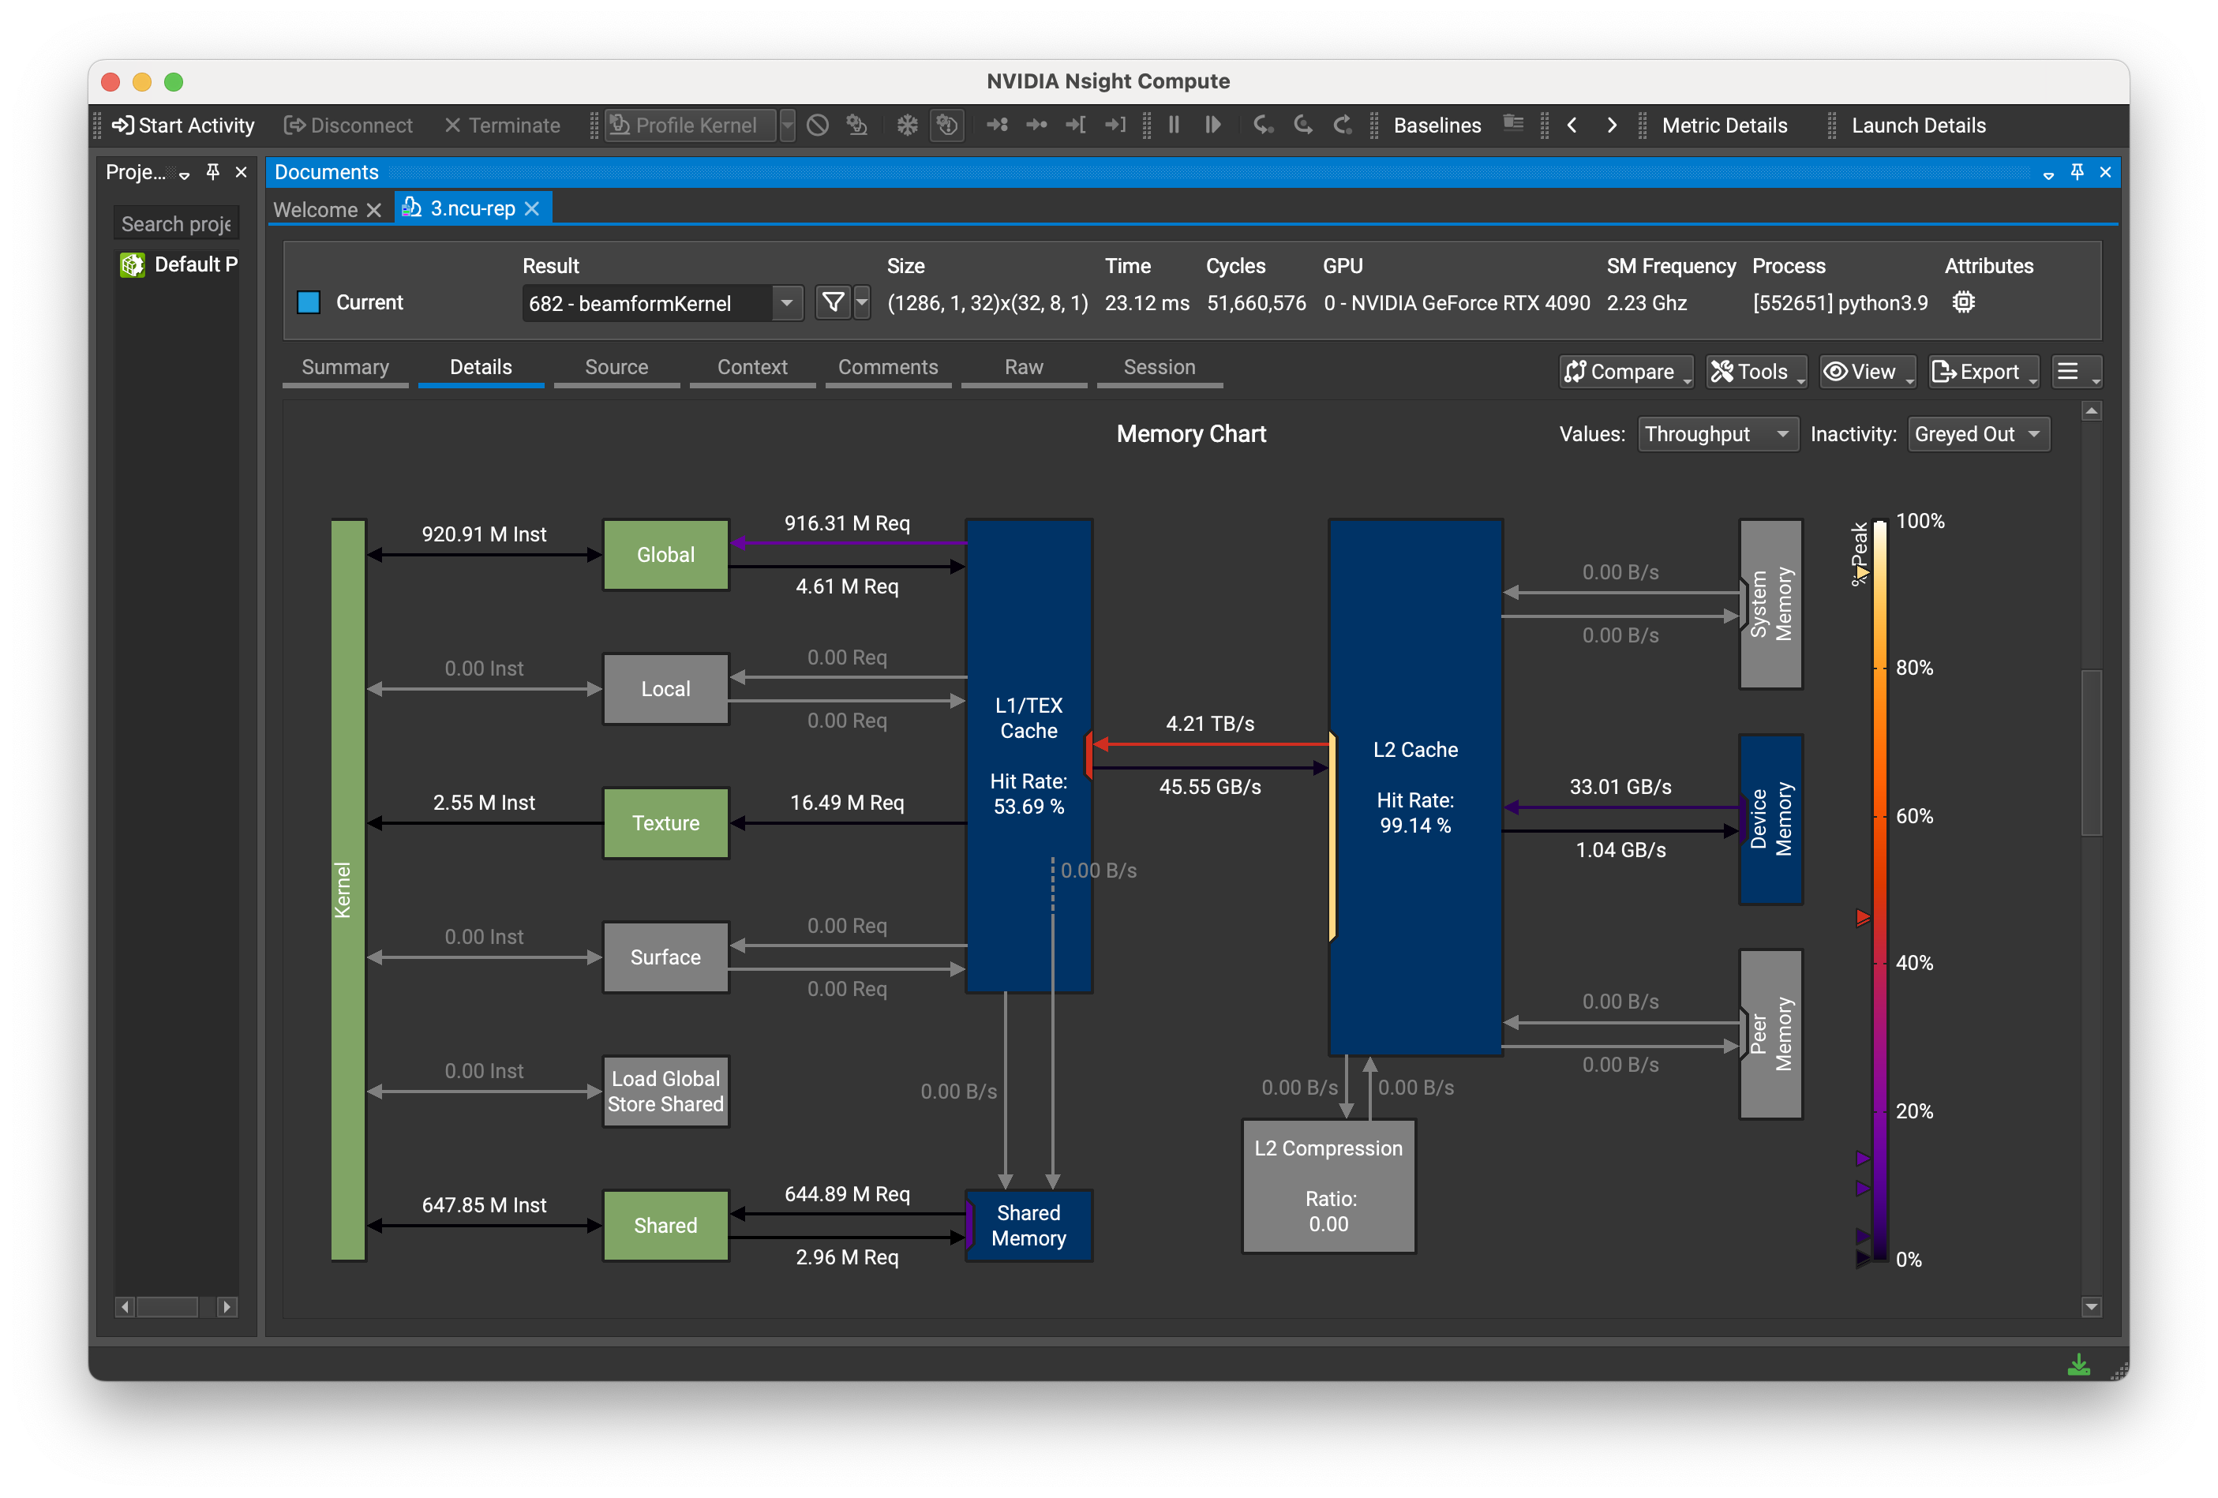Click the clear baselines trash icon
The image size is (2218, 1498).
click(1512, 125)
